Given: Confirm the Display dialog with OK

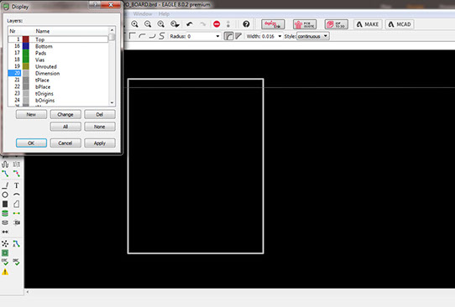Looking at the screenshot, I should coord(31,143).
